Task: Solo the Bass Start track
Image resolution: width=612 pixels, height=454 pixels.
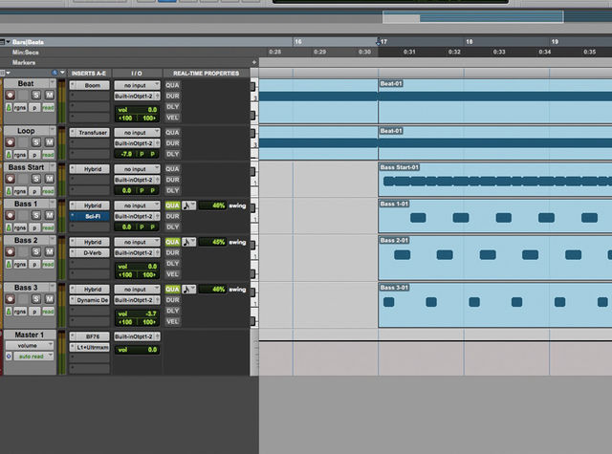Action: pyautogui.click(x=36, y=179)
